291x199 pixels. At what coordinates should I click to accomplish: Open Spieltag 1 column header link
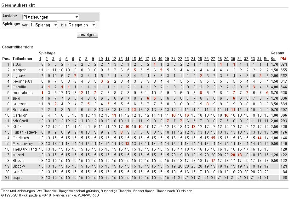tap(40, 59)
